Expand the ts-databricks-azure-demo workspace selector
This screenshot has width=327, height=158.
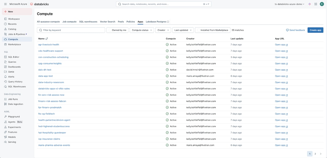click(x=289, y=4)
